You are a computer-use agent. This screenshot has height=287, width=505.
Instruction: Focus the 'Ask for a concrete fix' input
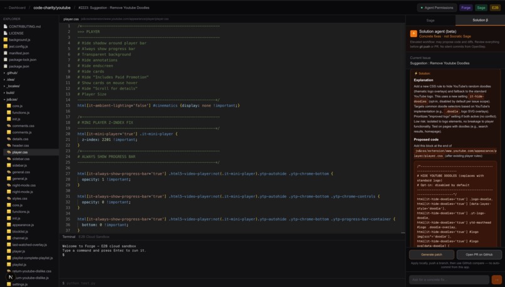(x=449, y=279)
